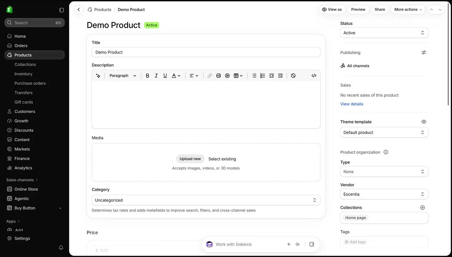The width and height of the screenshot is (452, 257).
Task: Create a bulleted list
Action: click(254, 76)
